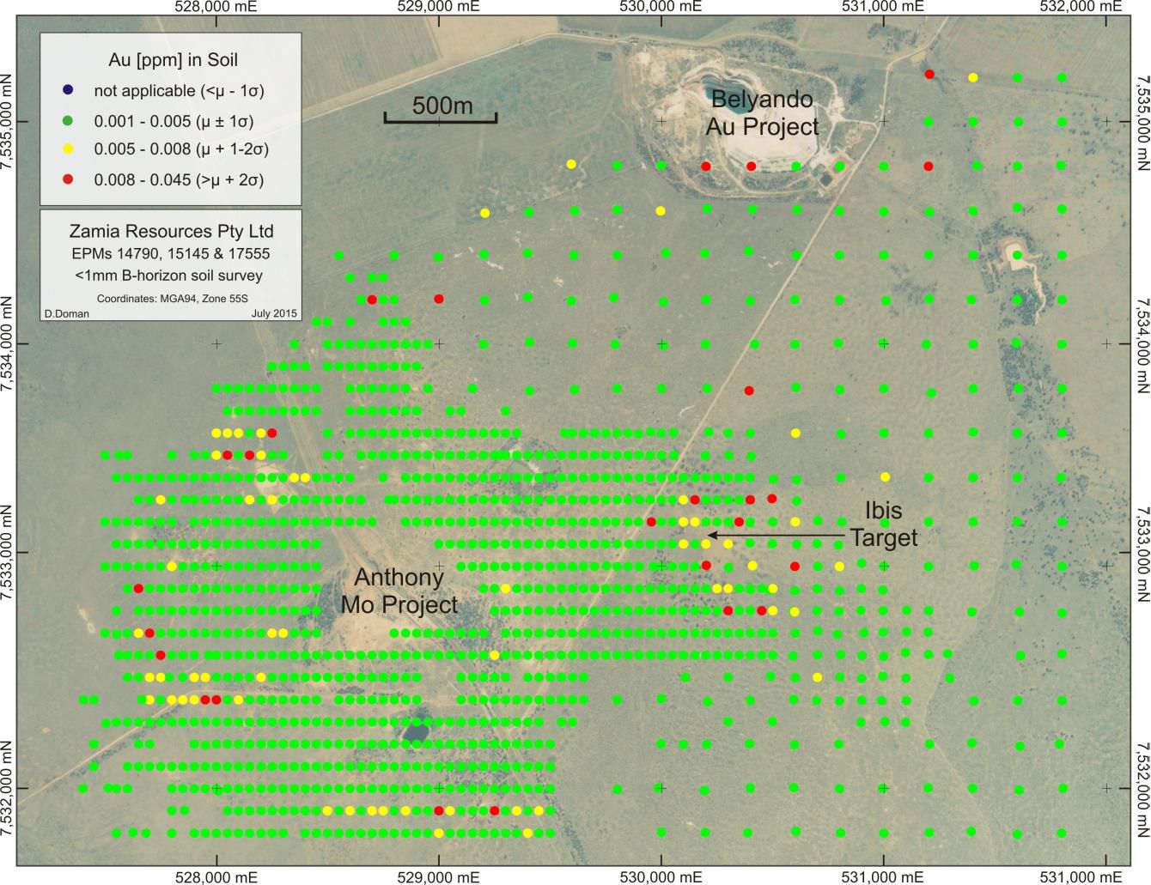
Task: Click the 'D.Doman' author text
Action: (67, 314)
